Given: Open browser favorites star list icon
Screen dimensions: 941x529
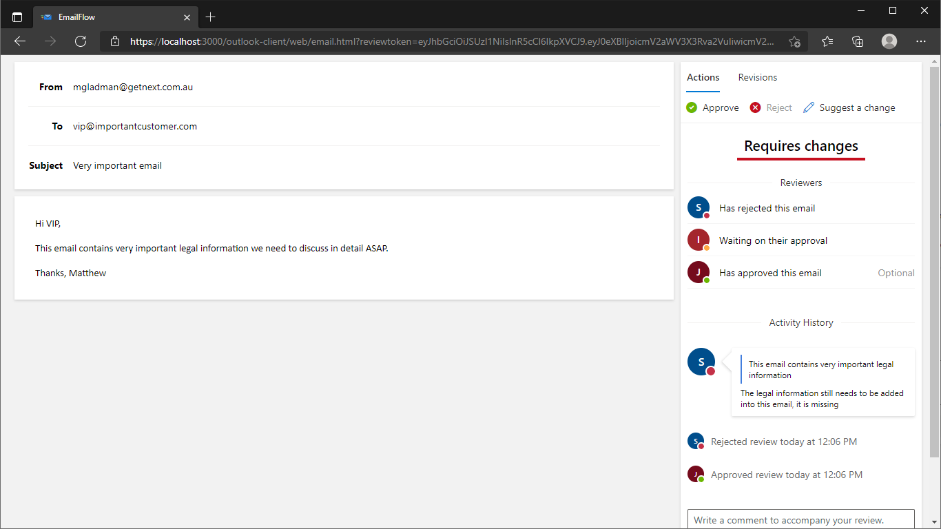Looking at the screenshot, I should point(827,41).
